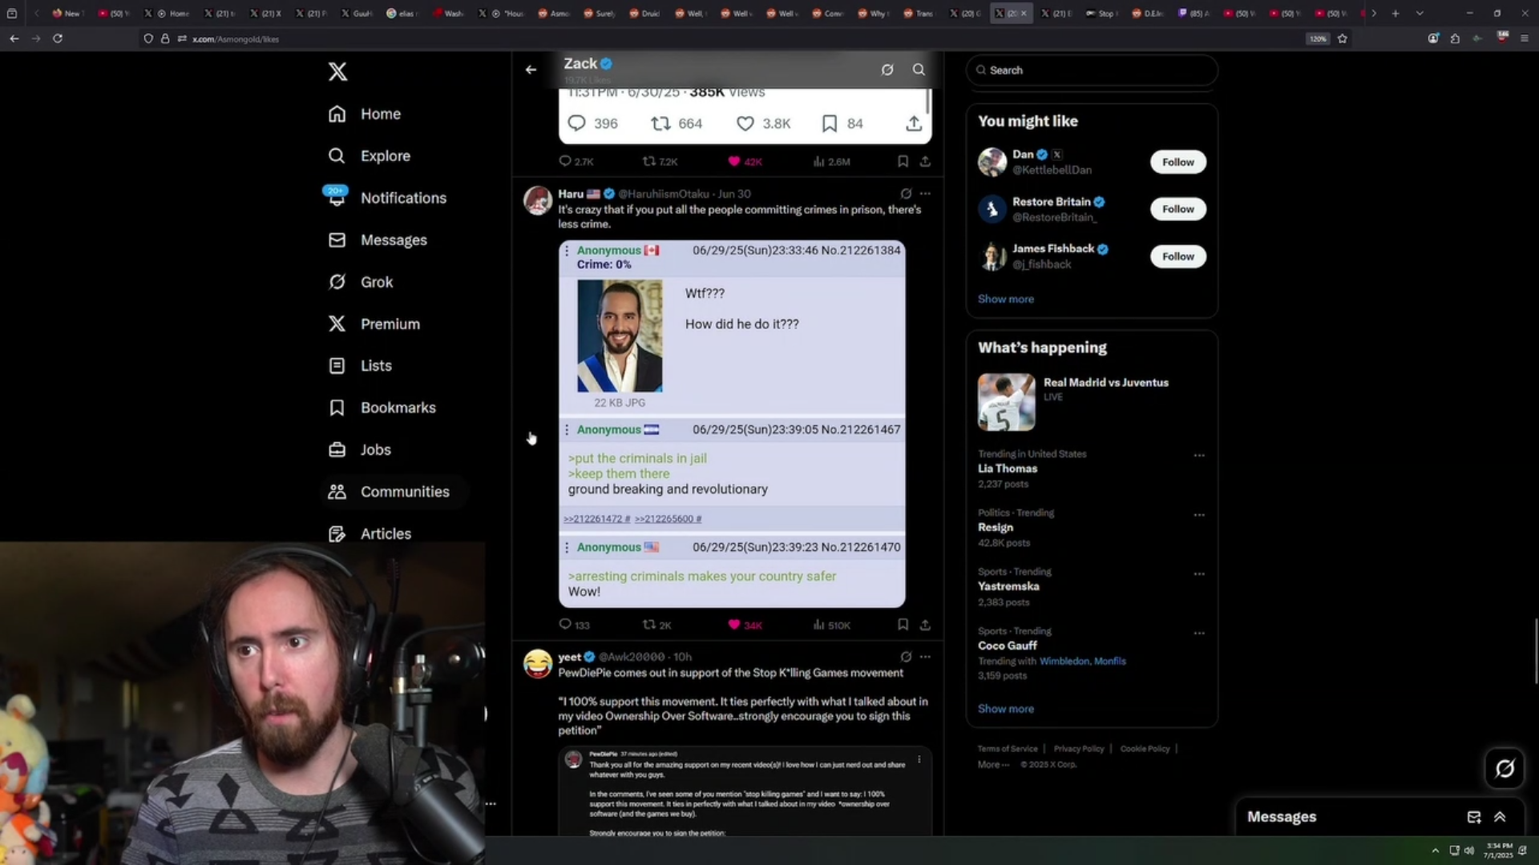This screenshot has width=1539, height=865.
Task: Open Messages from the sidebar
Action: point(378,239)
